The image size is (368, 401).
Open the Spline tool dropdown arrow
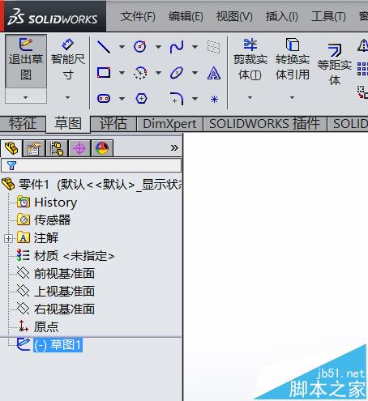coord(195,47)
